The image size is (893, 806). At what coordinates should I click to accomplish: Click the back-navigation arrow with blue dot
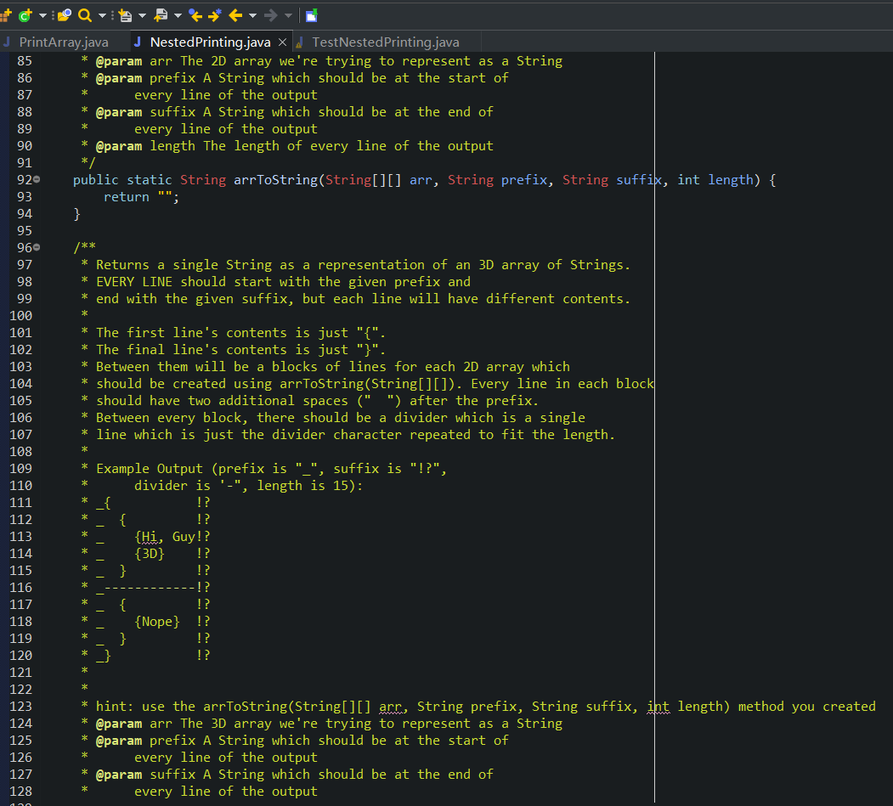(194, 14)
